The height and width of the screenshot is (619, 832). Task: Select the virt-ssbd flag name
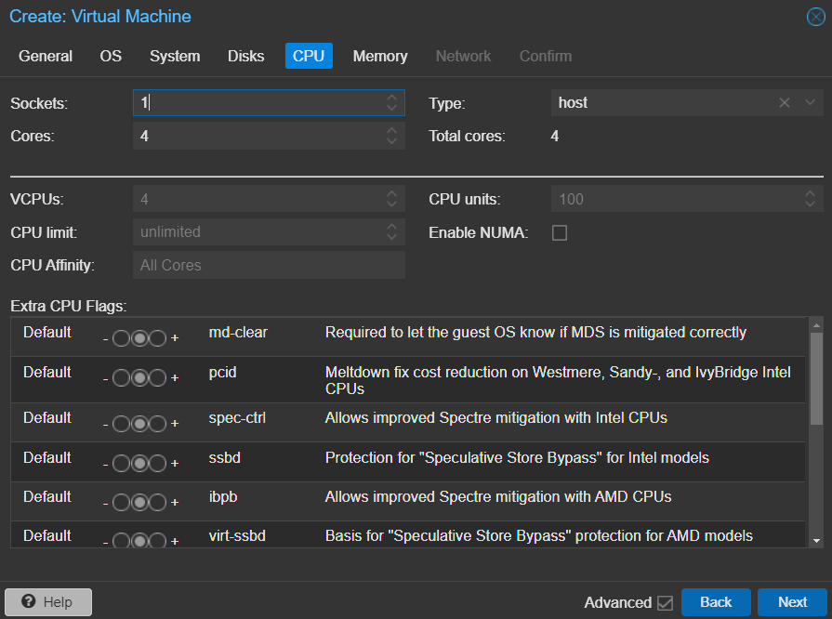pyautogui.click(x=237, y=535)
